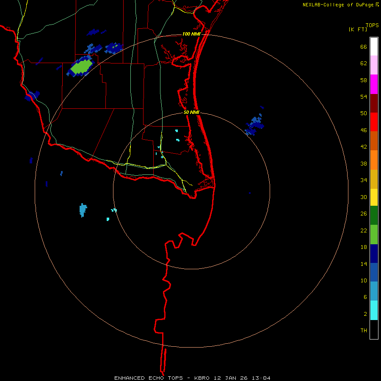Screen dimensions: 381x381
Task: Click the '62' legend value
Action: pyautogui.click(x=364, y=63)
